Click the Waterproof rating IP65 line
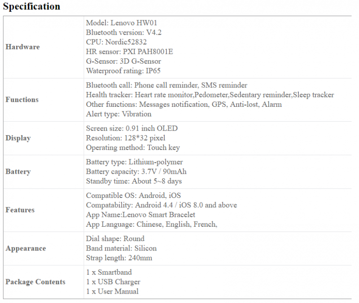This screenshot has height=303, width=359. 123,70
